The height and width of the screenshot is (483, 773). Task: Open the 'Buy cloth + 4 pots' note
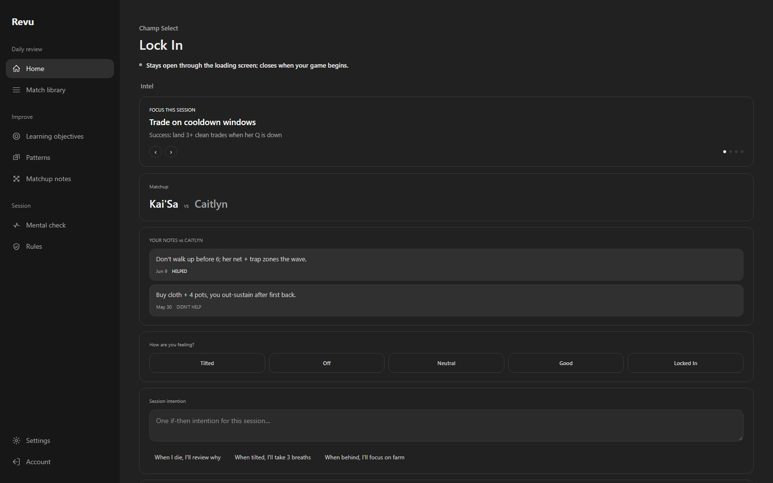(446, 300)
